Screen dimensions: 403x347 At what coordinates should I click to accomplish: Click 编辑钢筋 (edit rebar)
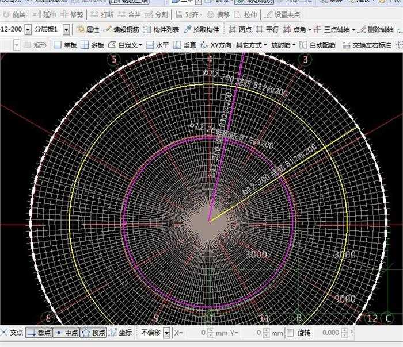[121, 30]
